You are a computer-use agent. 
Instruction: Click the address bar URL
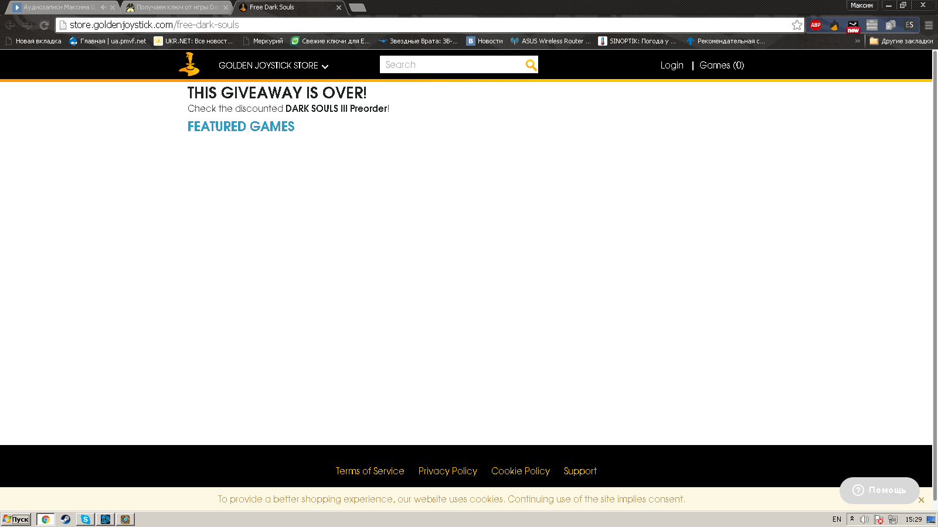coord(154,25)
